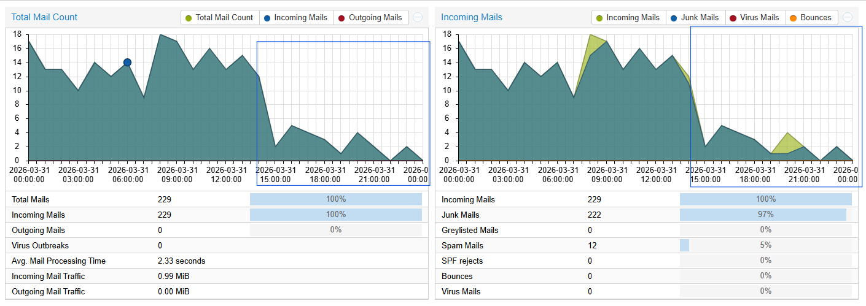Toggle the Junk Mails legend series
866x306 pixels.
click(695, 18)
